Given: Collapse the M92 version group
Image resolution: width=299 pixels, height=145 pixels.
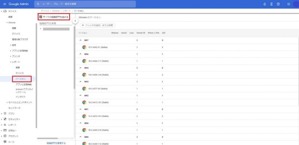Looking at the screenshot, I should pyautogui.click(x=81, y=95).
